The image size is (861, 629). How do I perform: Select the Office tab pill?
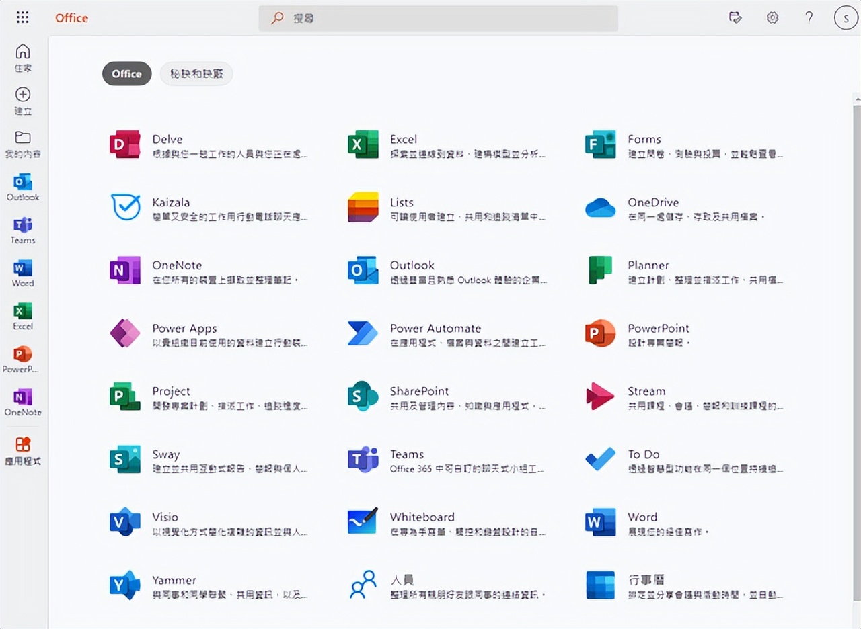tap(126, 74)
